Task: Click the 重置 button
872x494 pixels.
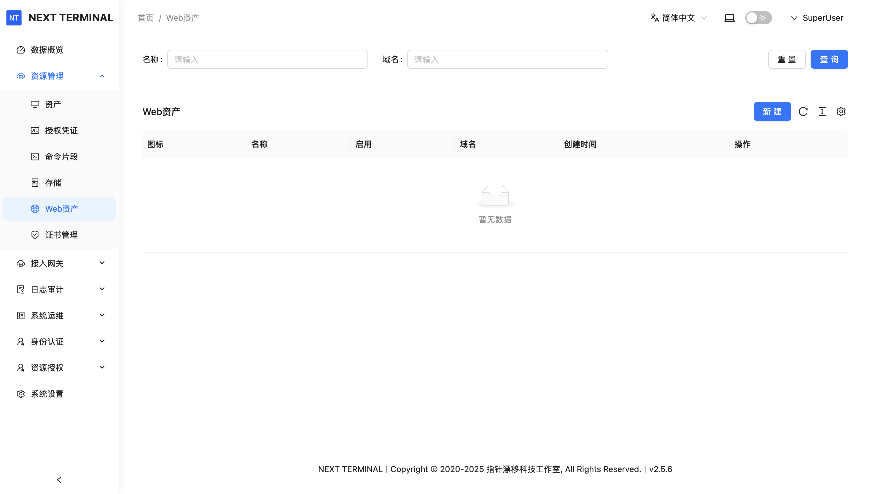Action: click(x=787, y=59)
